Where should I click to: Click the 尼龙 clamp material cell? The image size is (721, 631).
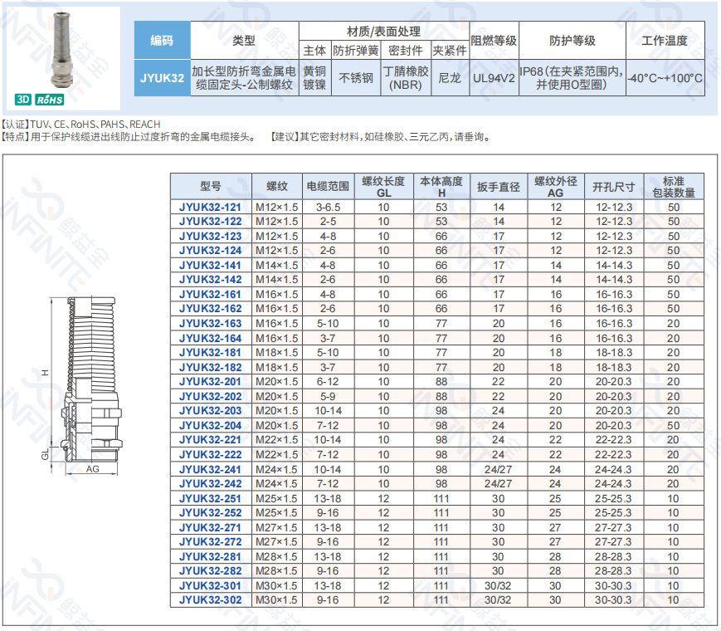tap(450, 78)
